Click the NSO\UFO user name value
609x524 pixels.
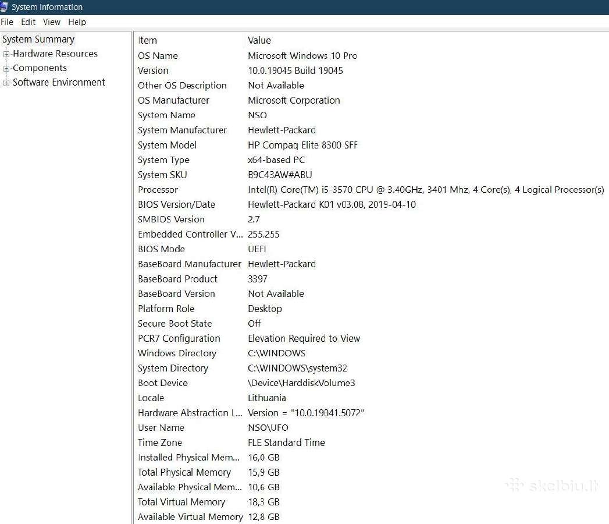point(268,427)
